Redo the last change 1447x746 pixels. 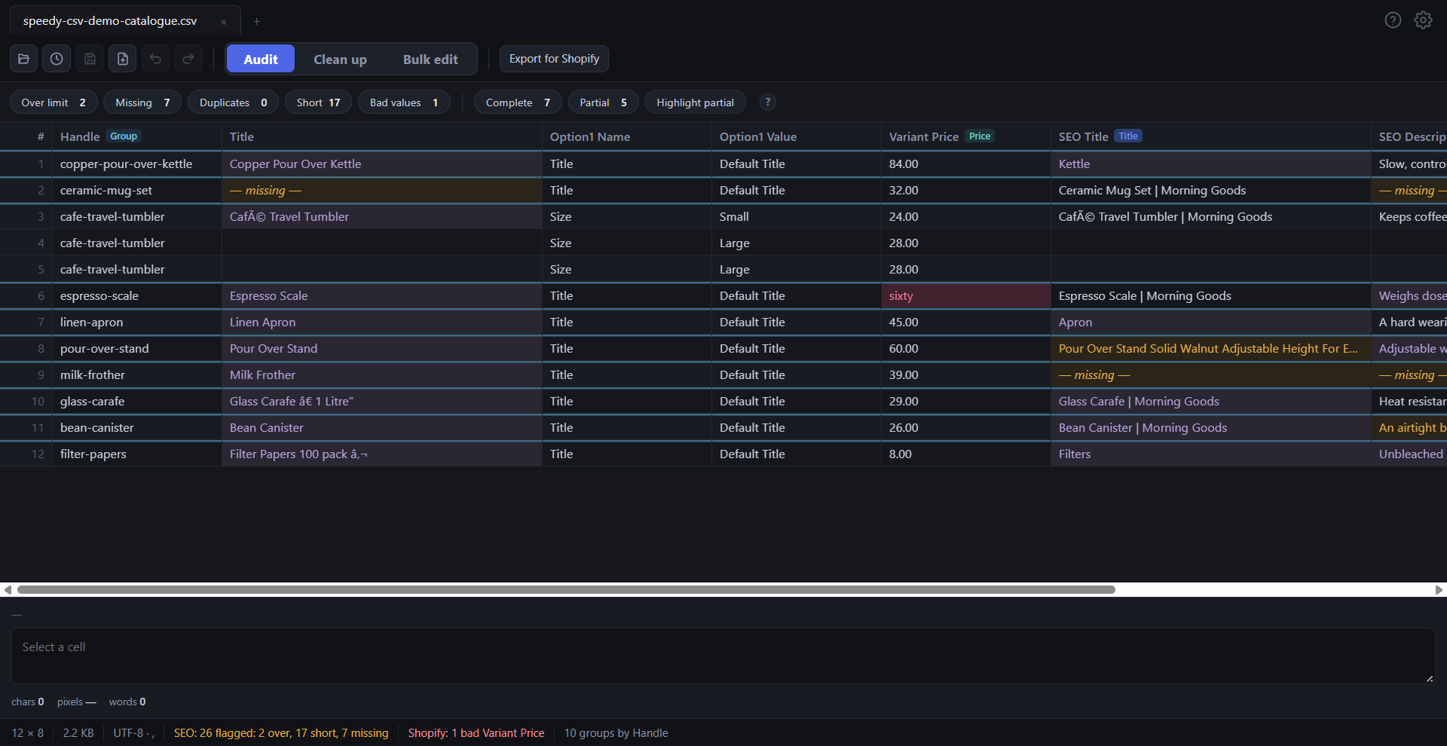click(x=188, y=59)
